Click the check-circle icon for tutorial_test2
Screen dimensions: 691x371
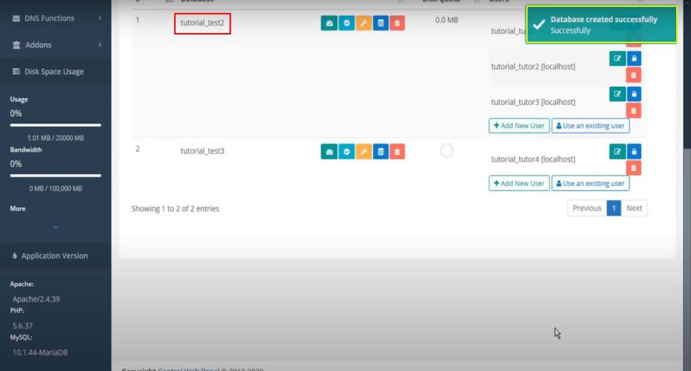[x=346, y=23]
